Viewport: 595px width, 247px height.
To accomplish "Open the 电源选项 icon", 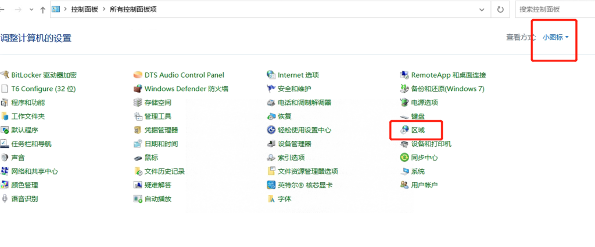I will tap(404, 103).
